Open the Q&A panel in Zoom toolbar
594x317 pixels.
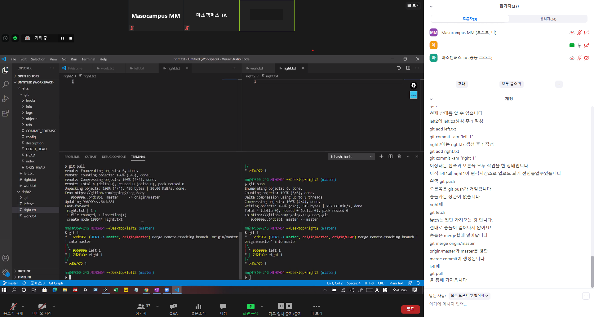(173, 309)
